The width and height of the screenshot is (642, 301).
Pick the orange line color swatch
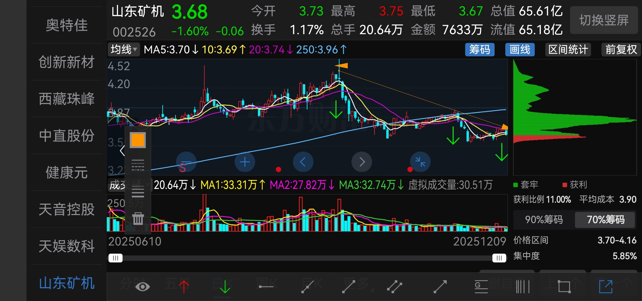[x=138, y=140]
